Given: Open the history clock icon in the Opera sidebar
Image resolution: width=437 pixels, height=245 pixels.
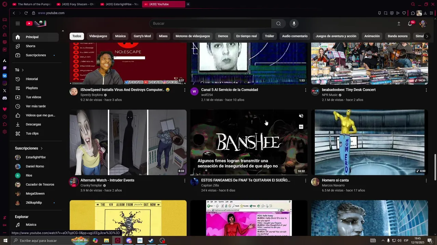Looking at the screenshot, I should [5, 117].
